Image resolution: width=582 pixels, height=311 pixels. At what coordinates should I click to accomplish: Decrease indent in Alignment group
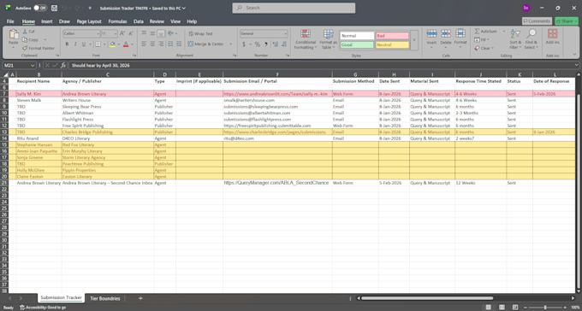(170, 44)
